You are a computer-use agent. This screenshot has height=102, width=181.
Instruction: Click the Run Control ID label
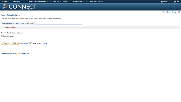6,33
